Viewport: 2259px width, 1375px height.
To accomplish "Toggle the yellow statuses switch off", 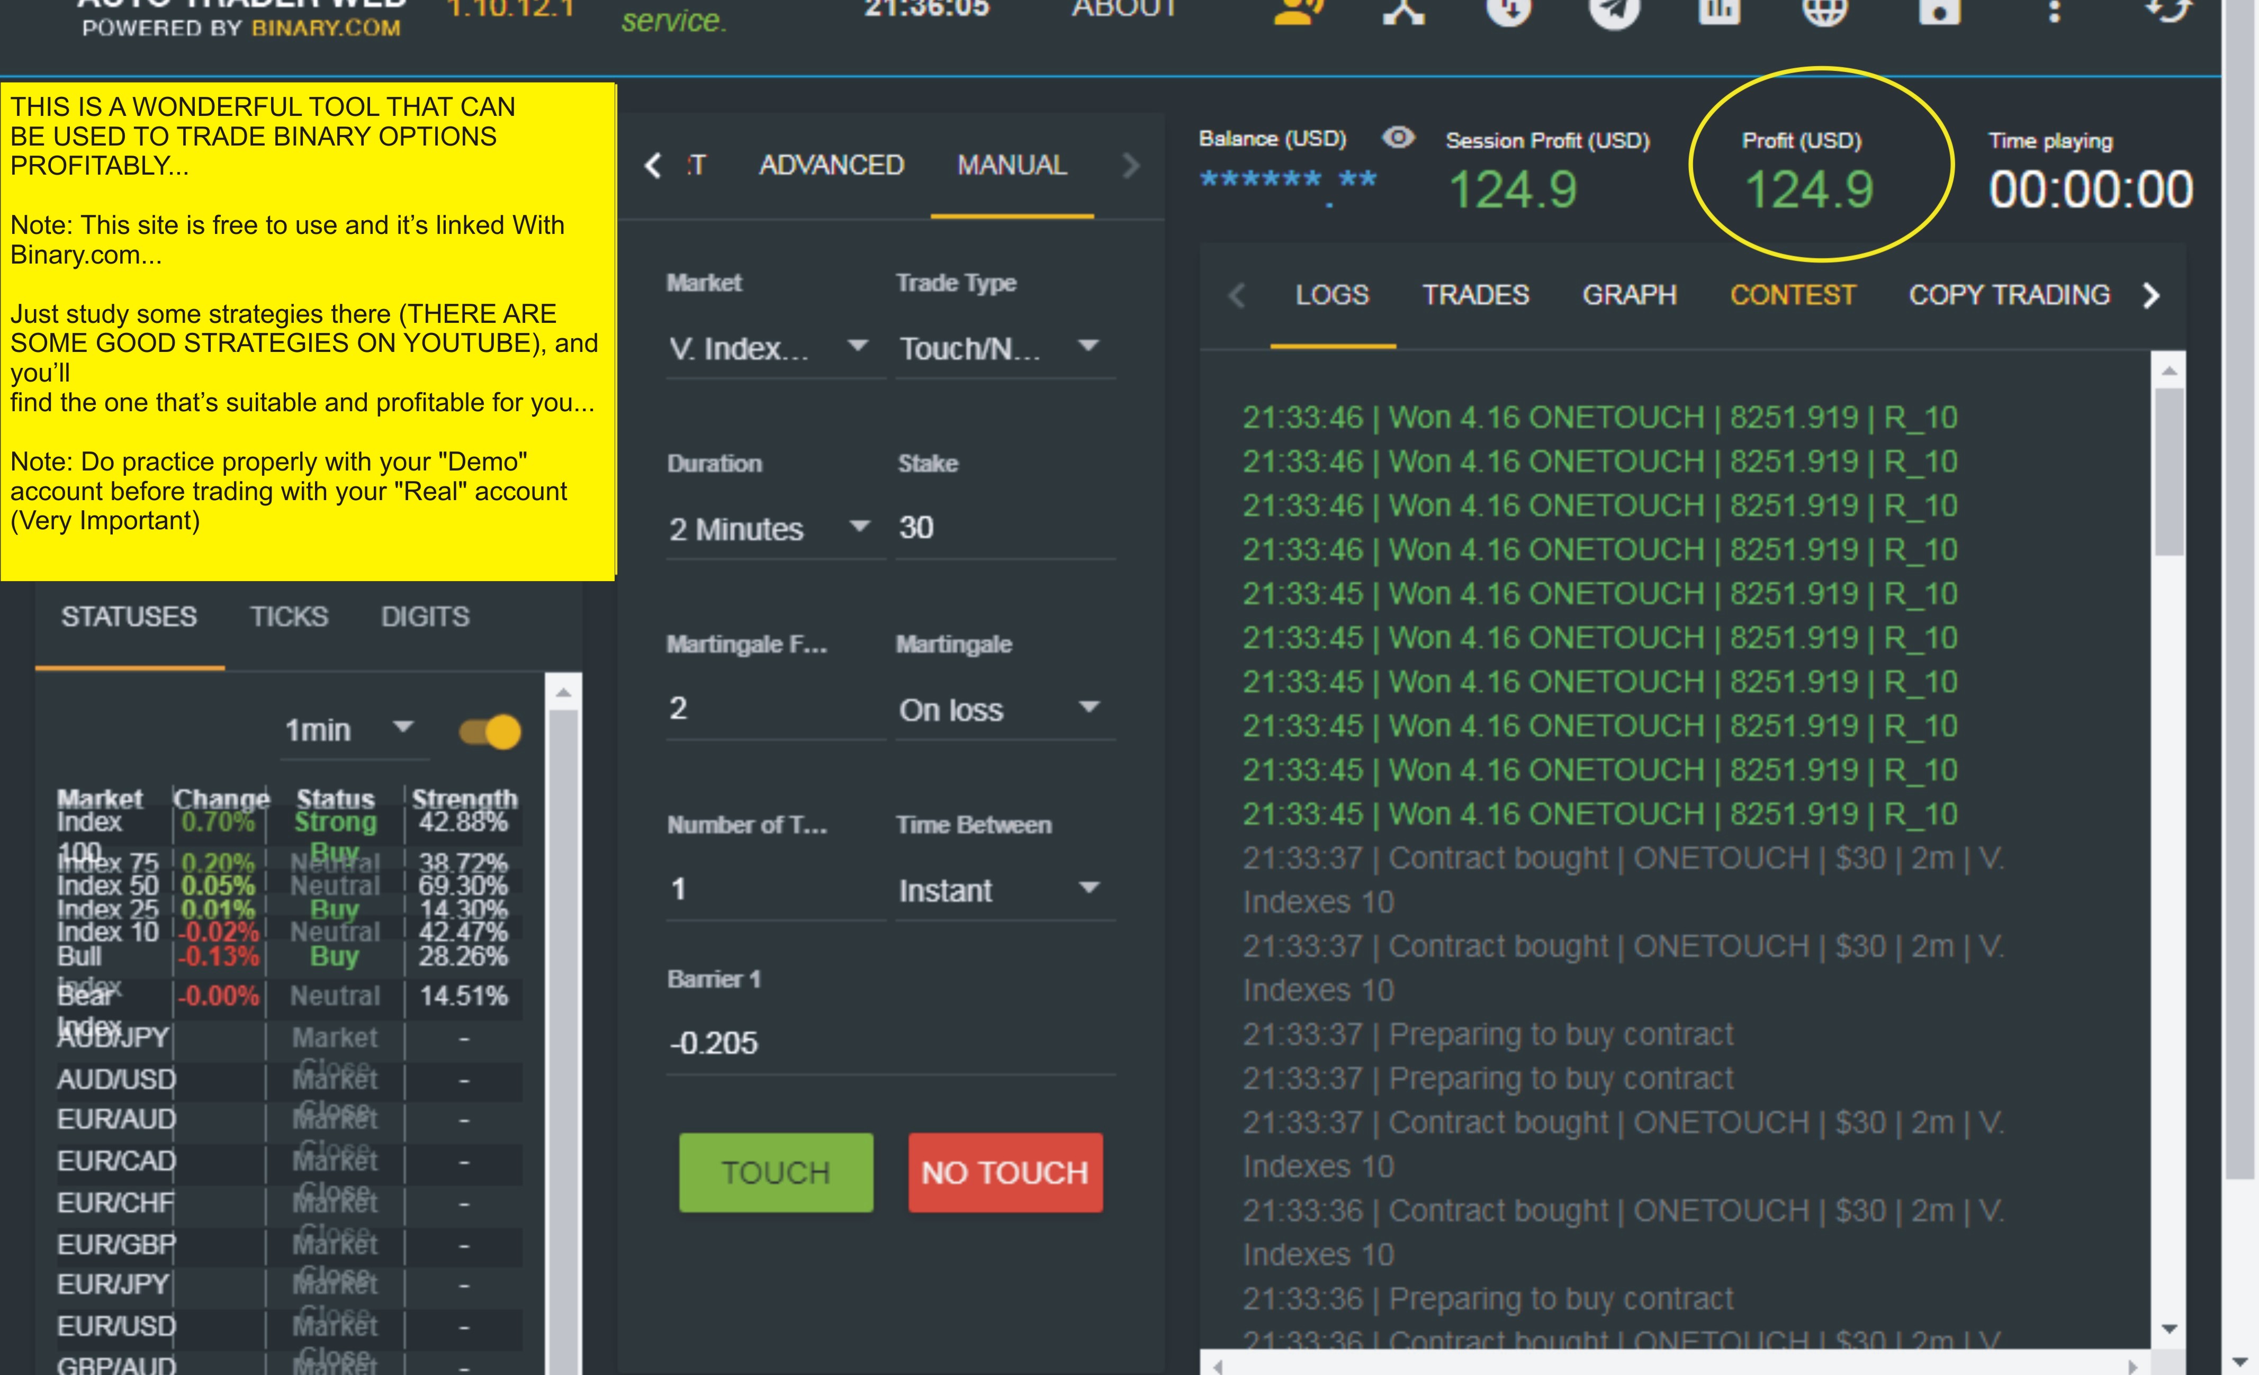I will pos(490,731).
